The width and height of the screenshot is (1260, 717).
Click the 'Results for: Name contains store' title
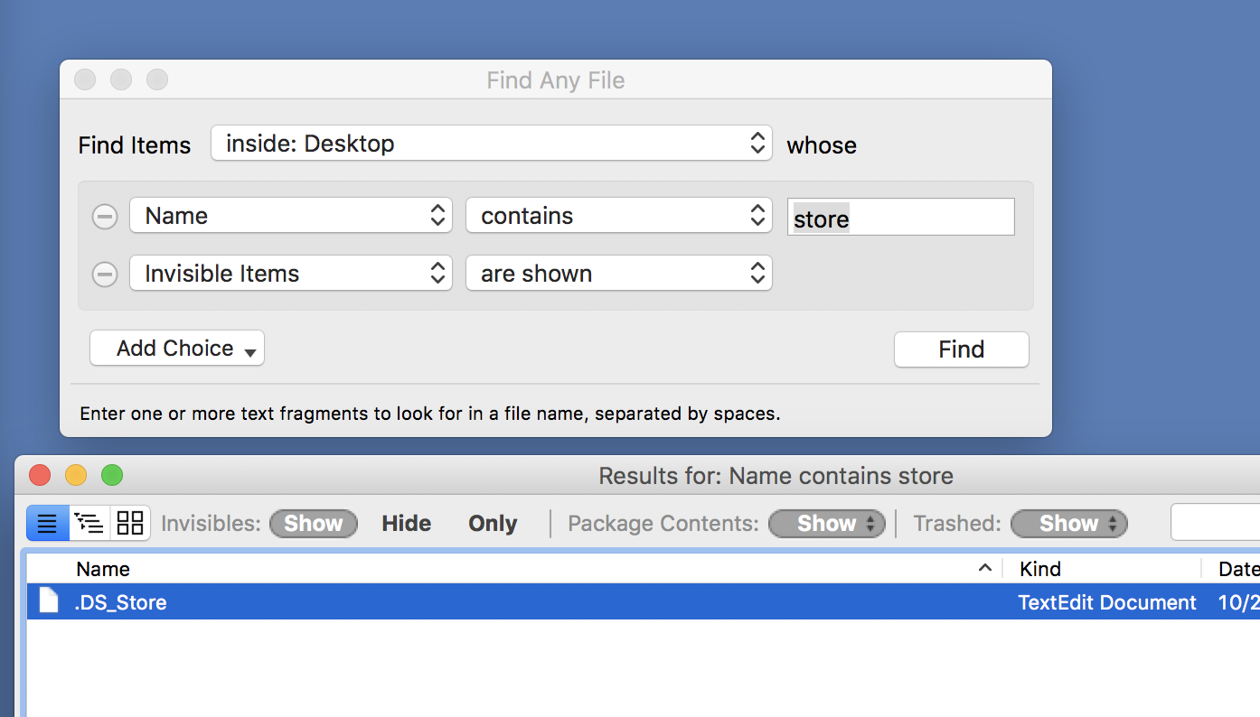click(x=776, y=476)
